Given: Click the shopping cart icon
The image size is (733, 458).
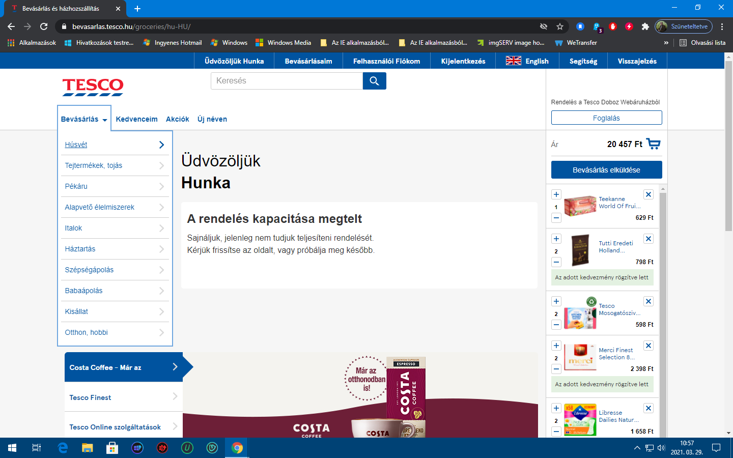Looking at the screenshot, I should click(653, 144).
